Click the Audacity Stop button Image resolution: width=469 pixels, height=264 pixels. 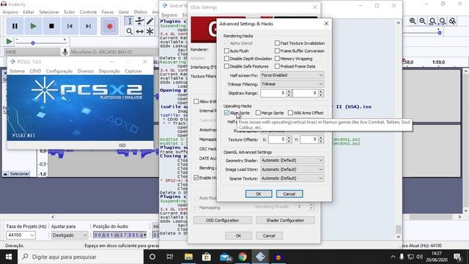tap(51, 26)
